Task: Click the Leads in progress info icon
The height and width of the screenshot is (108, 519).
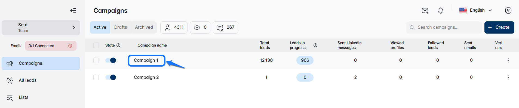Action: pyautogui.click(x=315, y=45)
